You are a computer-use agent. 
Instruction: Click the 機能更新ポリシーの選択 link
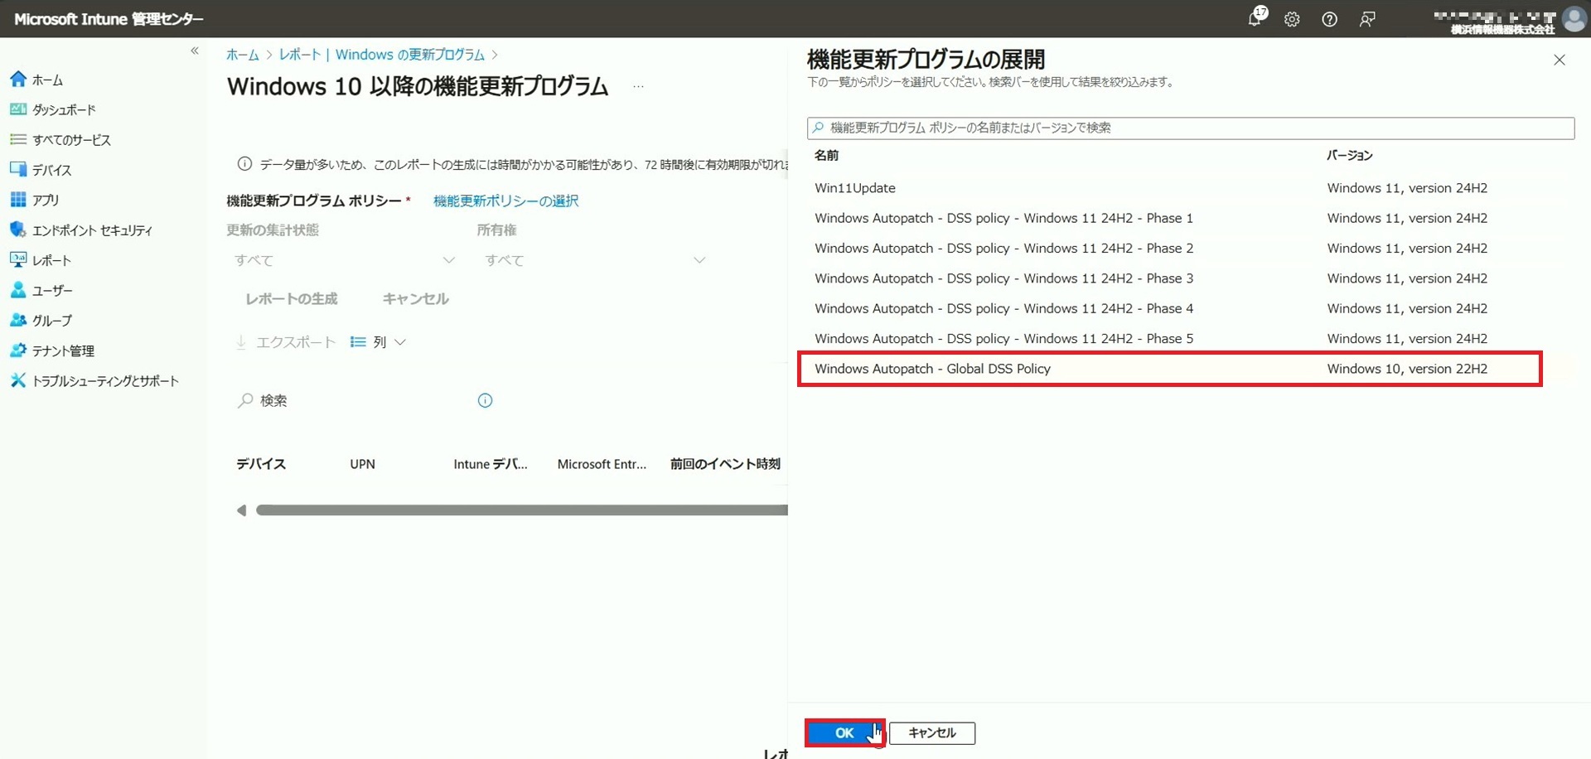505,201
